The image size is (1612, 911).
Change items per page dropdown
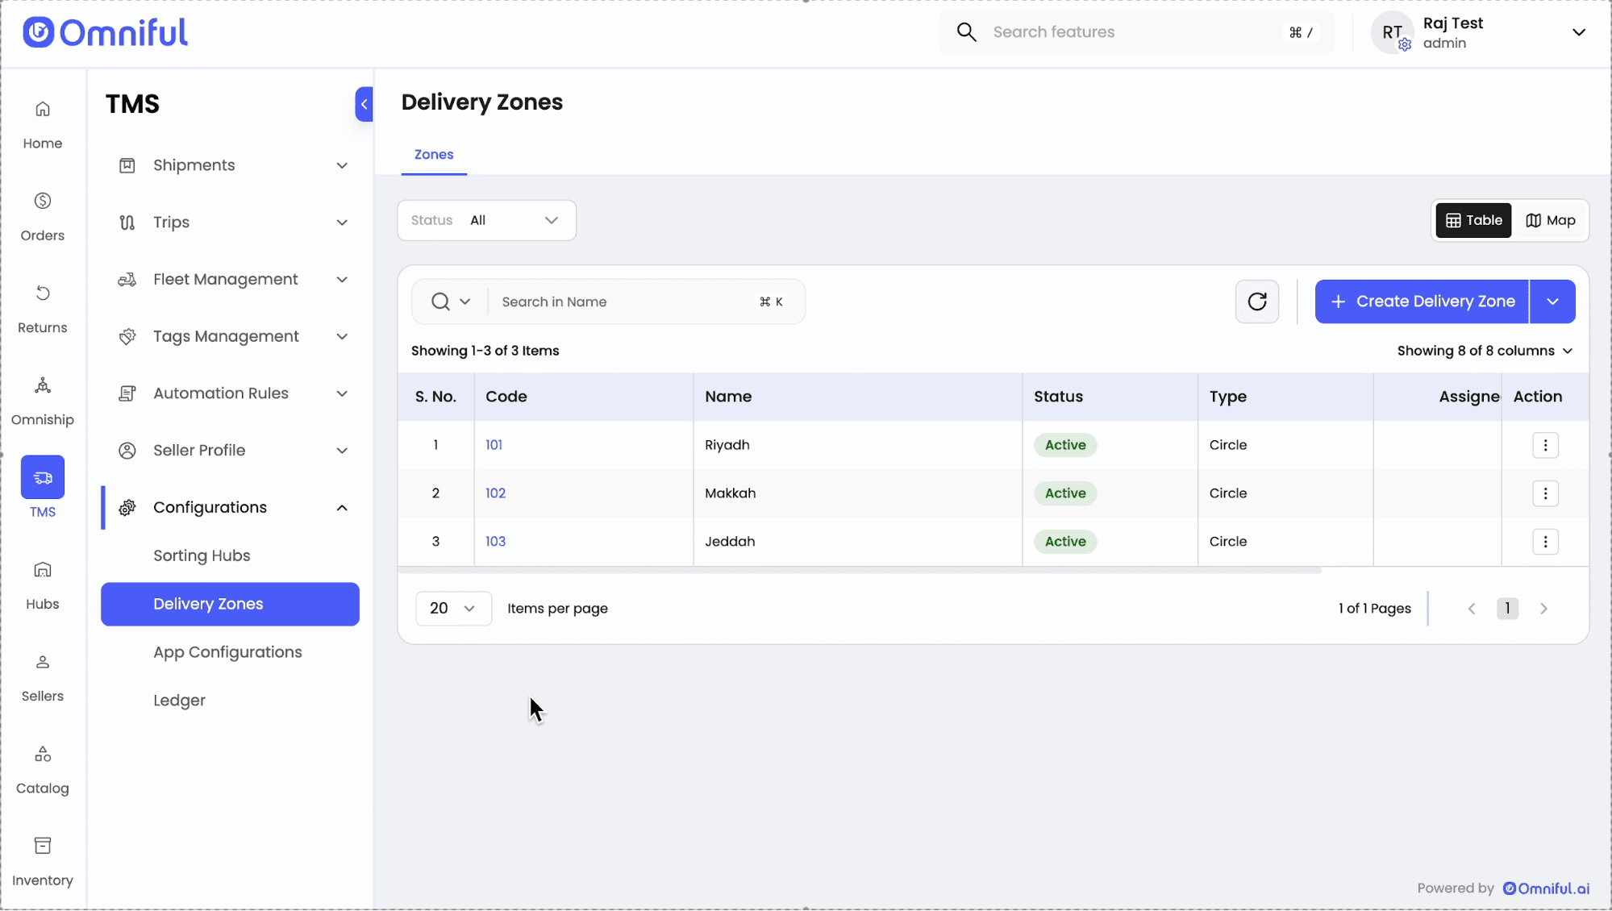[453, 609]
